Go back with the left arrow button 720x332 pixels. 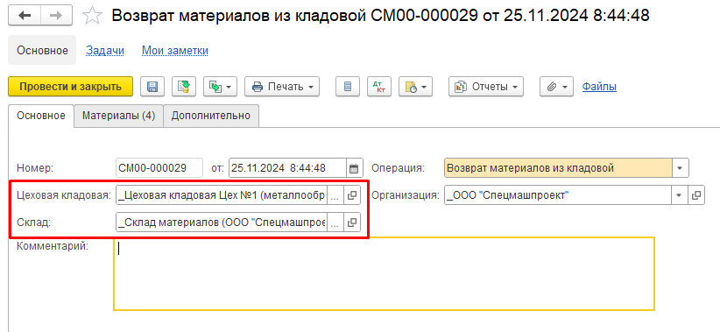pyautogui.click(x=25, y=16)
